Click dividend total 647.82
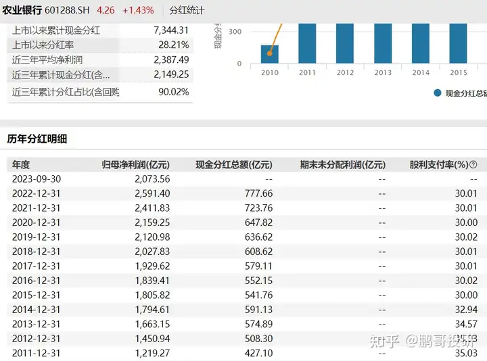The width and height of the screenshot is (487, 361). click(x=258, y=222)
